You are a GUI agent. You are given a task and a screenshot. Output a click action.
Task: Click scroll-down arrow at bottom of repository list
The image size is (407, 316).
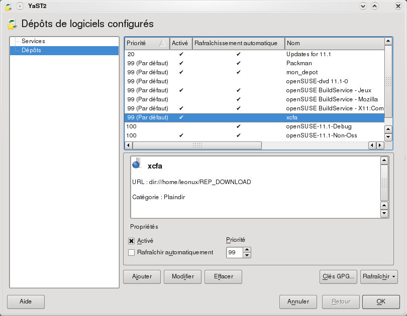388,137
